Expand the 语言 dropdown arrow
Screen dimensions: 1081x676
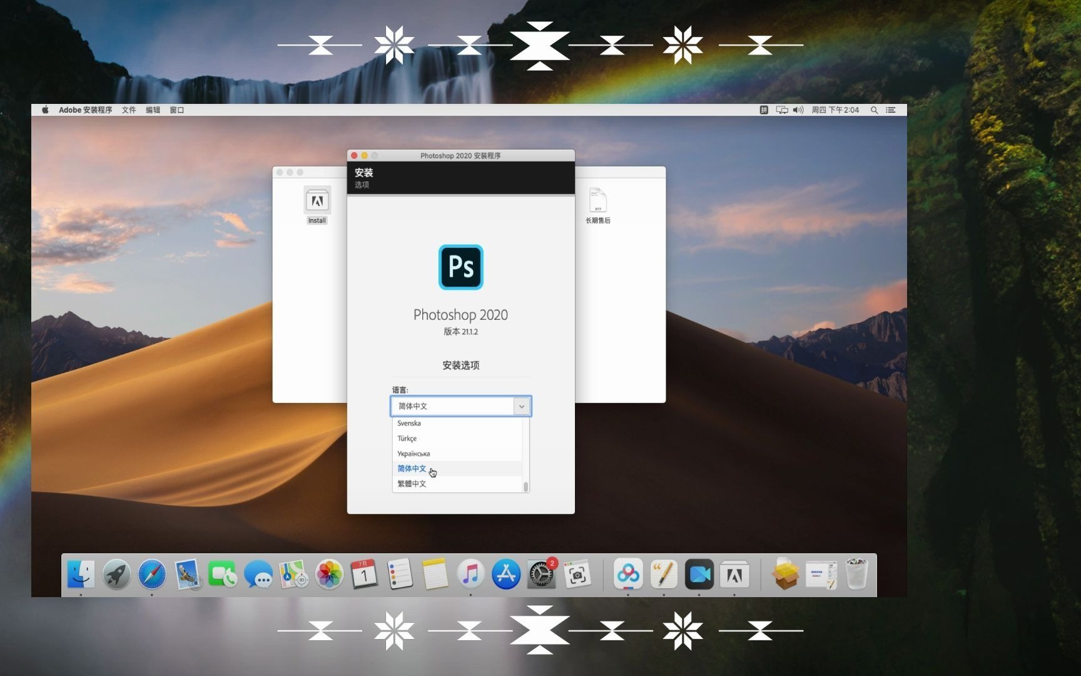coord(522,406)
